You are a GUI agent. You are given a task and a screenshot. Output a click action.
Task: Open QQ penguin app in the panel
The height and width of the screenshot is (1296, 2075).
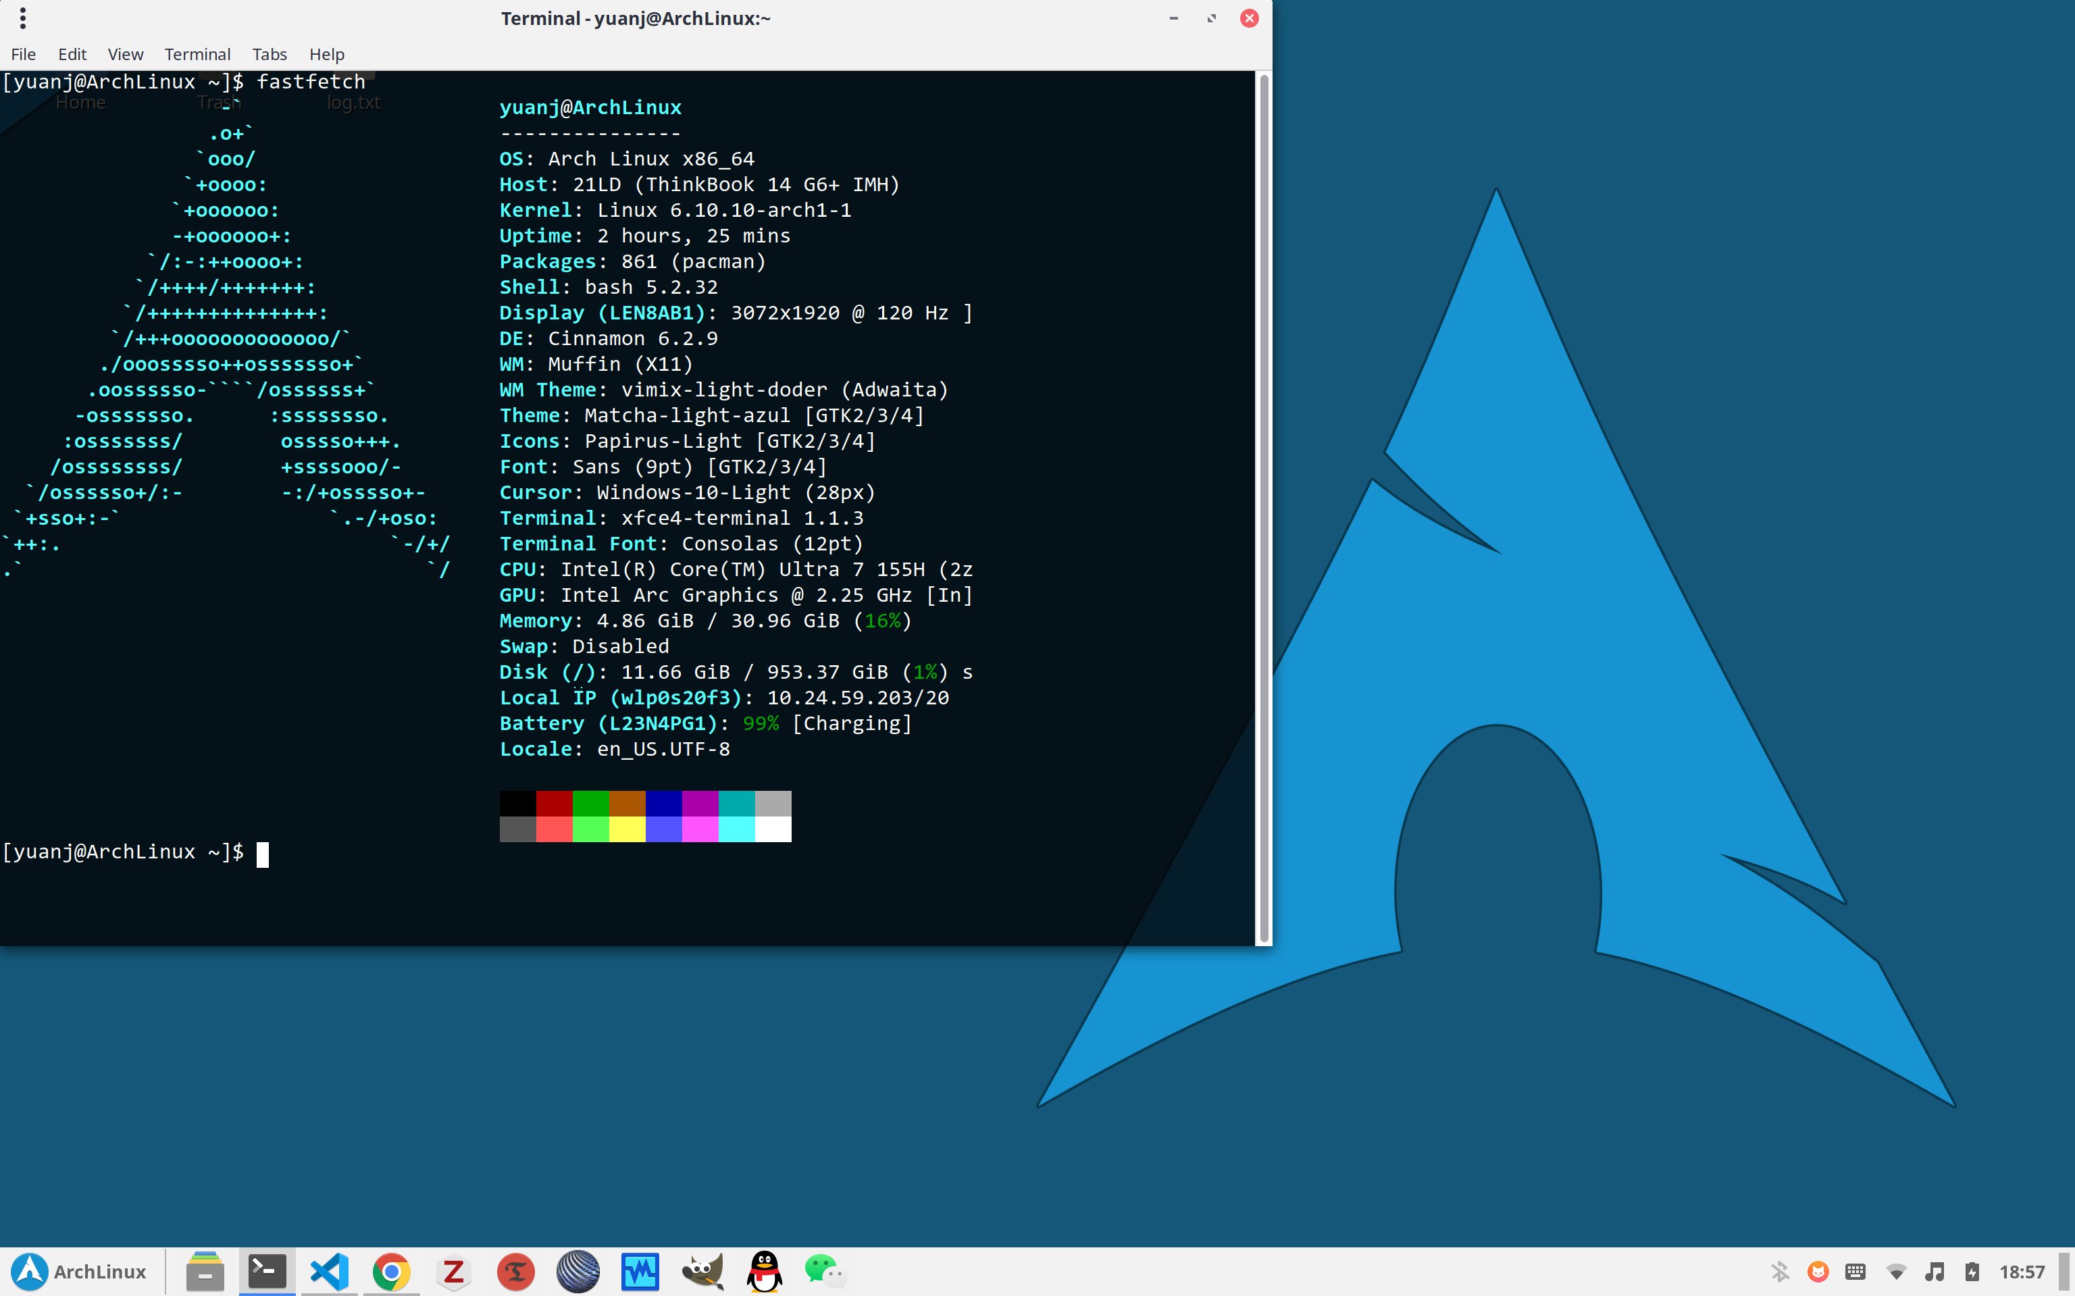pyautogui.click(x=765, y=1271)
